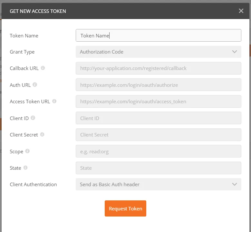Image resolution: width=251 pixels, height=232 pixels.
Task: Click the Access Token URL input
Action: (x=158, y=102)
